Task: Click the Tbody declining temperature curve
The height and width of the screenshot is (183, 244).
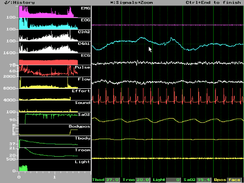Action: (x=48, y=143)
